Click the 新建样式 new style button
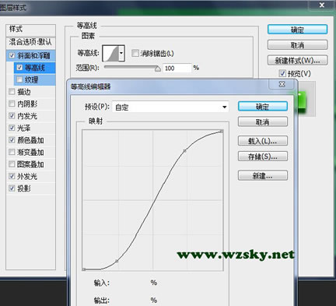This screenshot has height=306, width=336. tap(297, 61)
